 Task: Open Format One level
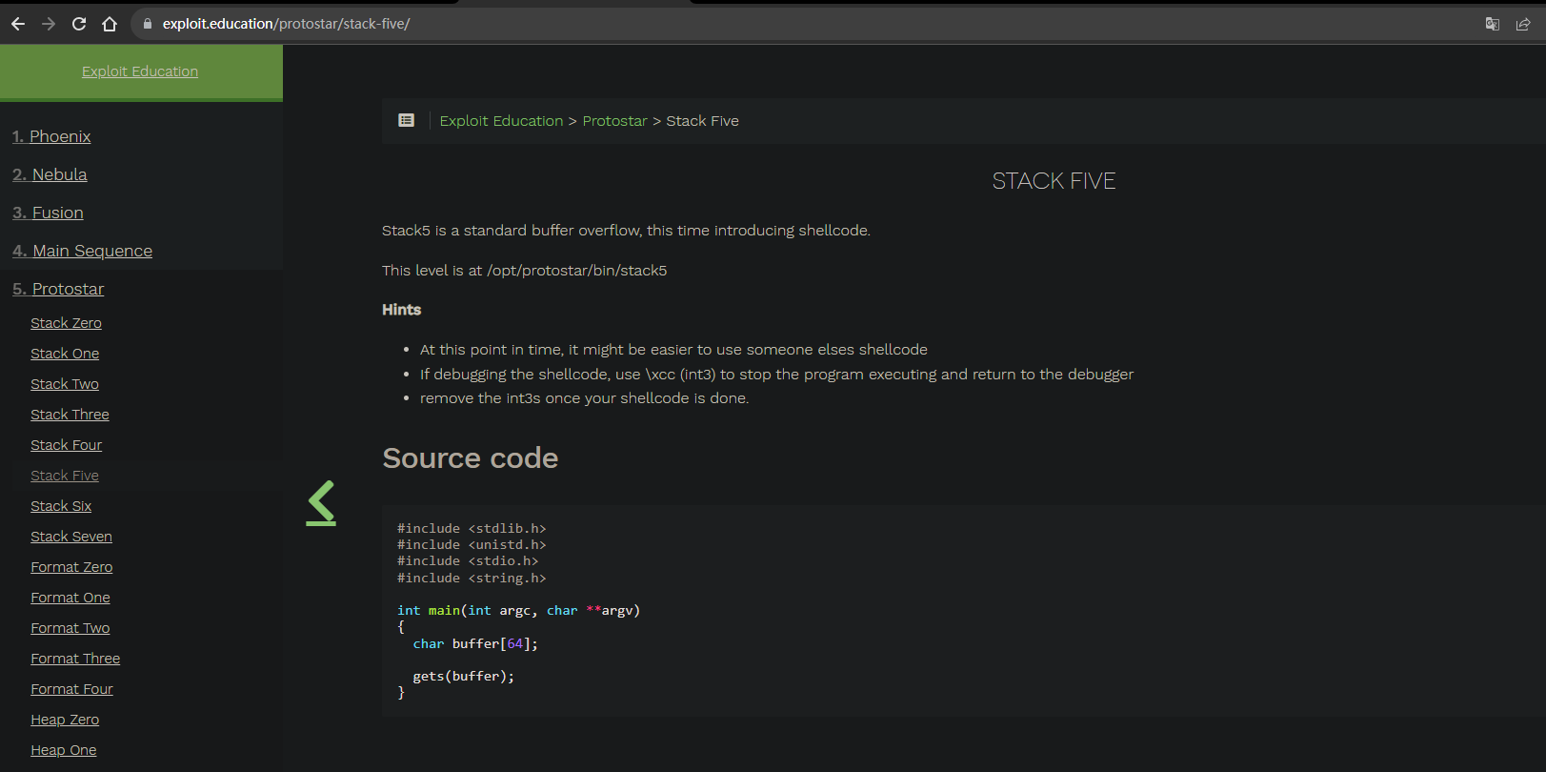[x=70, y=598]
